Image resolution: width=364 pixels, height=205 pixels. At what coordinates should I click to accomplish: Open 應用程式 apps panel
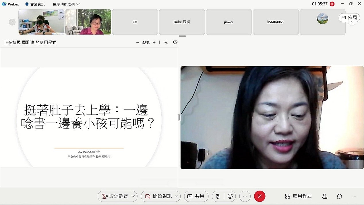click(x=298, y=196)
